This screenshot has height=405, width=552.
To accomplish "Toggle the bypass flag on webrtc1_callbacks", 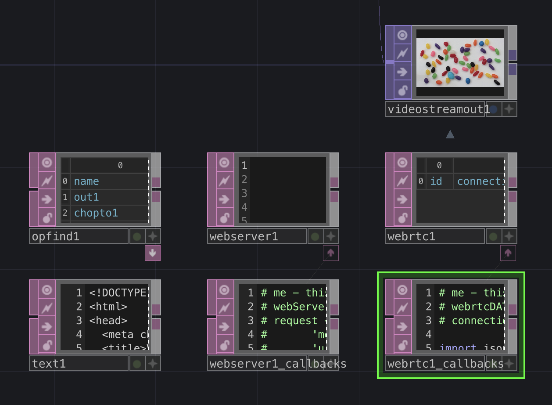I will tap(402, 326).
